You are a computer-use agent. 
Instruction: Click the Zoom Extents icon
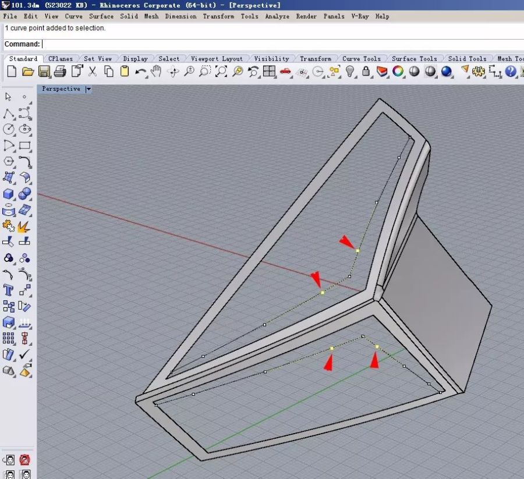coord(221,72)
